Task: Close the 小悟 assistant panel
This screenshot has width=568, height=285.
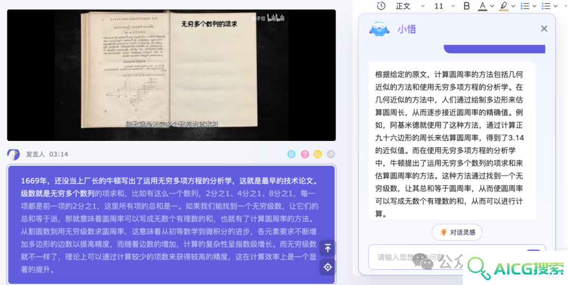Action: tap(544, 28)
